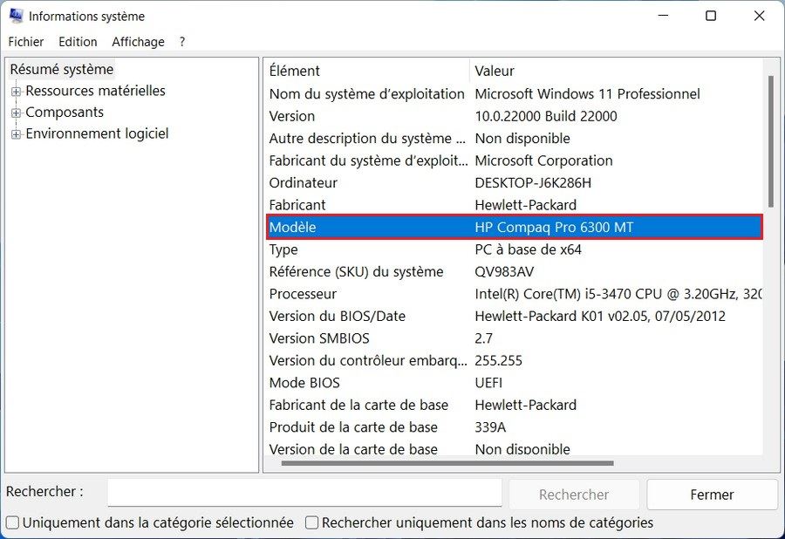Click the value PC à base de x64

[529, 249]
